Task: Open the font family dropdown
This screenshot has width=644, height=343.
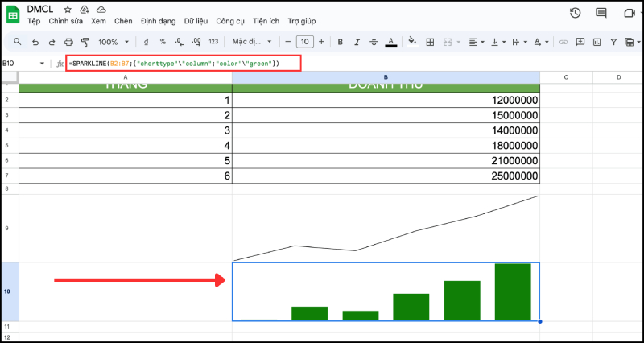Action: [252, 42]
